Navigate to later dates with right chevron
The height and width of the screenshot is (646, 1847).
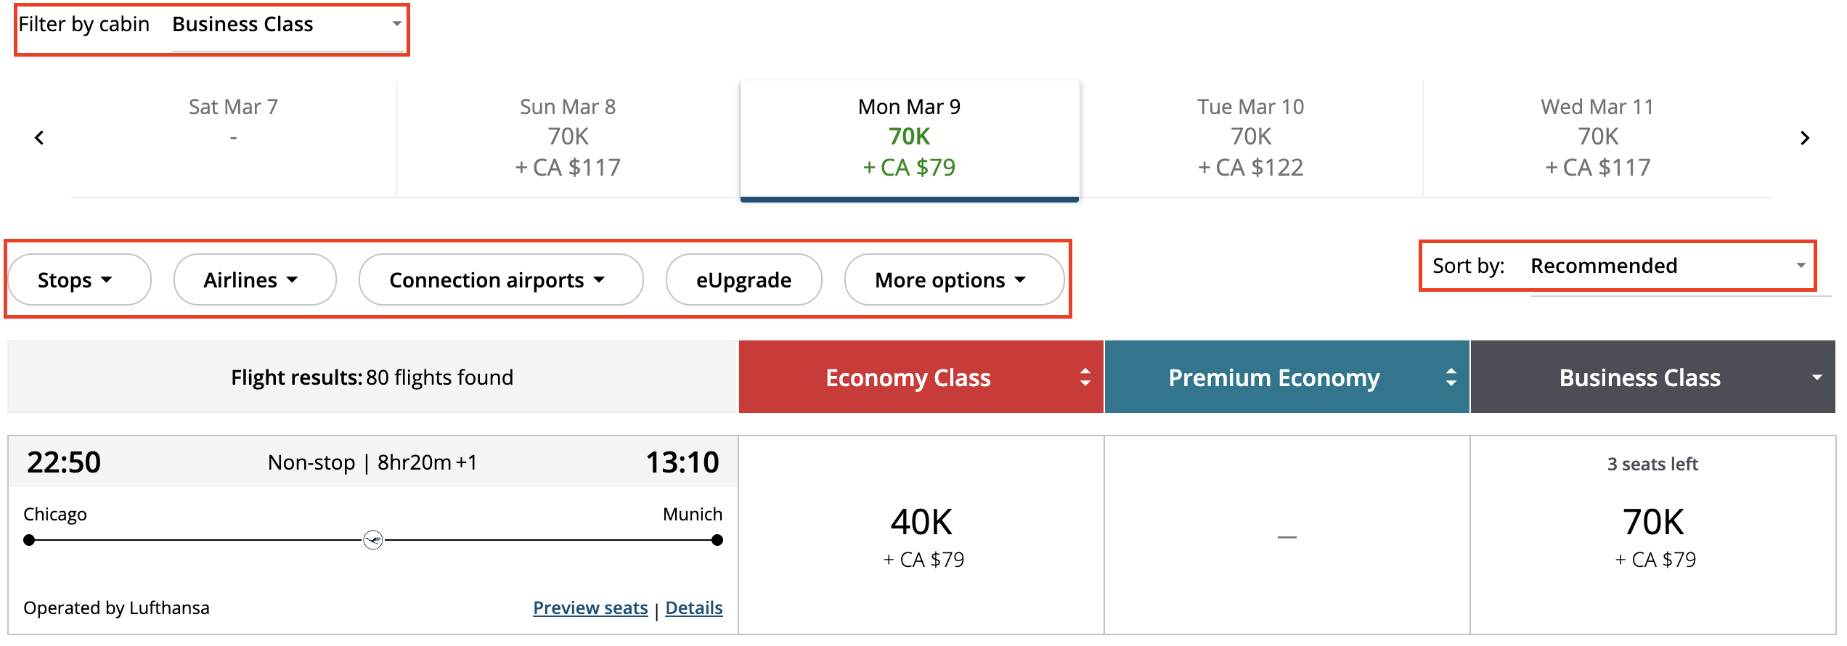(1806, 138)
